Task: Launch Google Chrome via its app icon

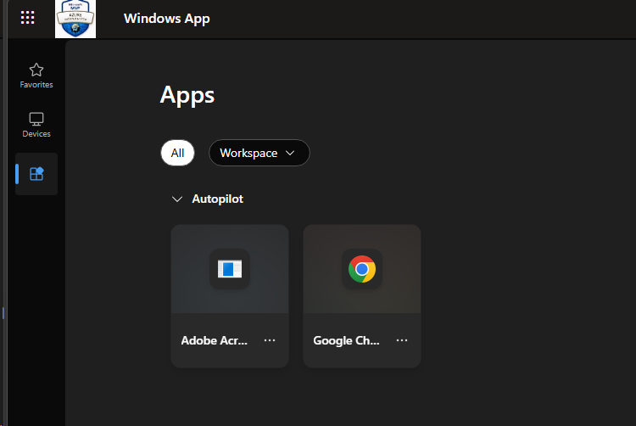Action: (362, 269)
